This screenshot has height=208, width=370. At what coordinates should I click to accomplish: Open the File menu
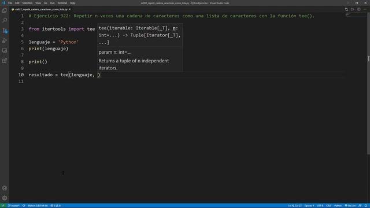pos(10,3)
